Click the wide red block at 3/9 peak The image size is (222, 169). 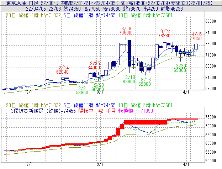[145, 122]
